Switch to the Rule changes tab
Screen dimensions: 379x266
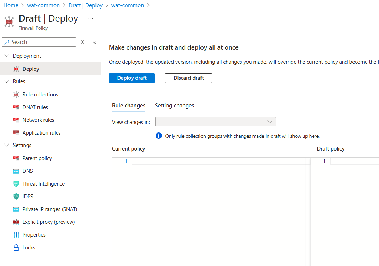[129, 106]
